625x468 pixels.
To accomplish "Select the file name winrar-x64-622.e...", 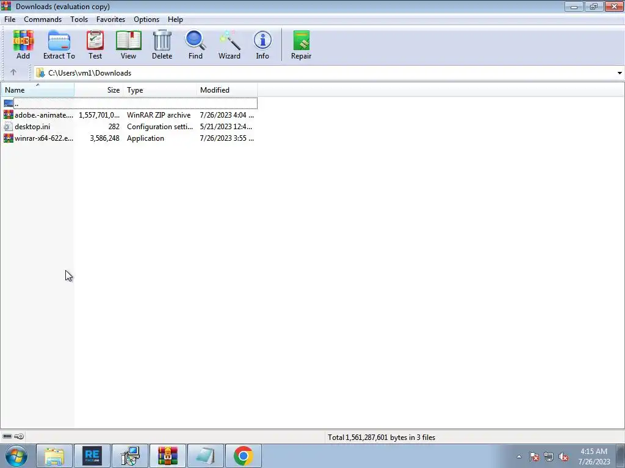I will click(x=44, y=138).
